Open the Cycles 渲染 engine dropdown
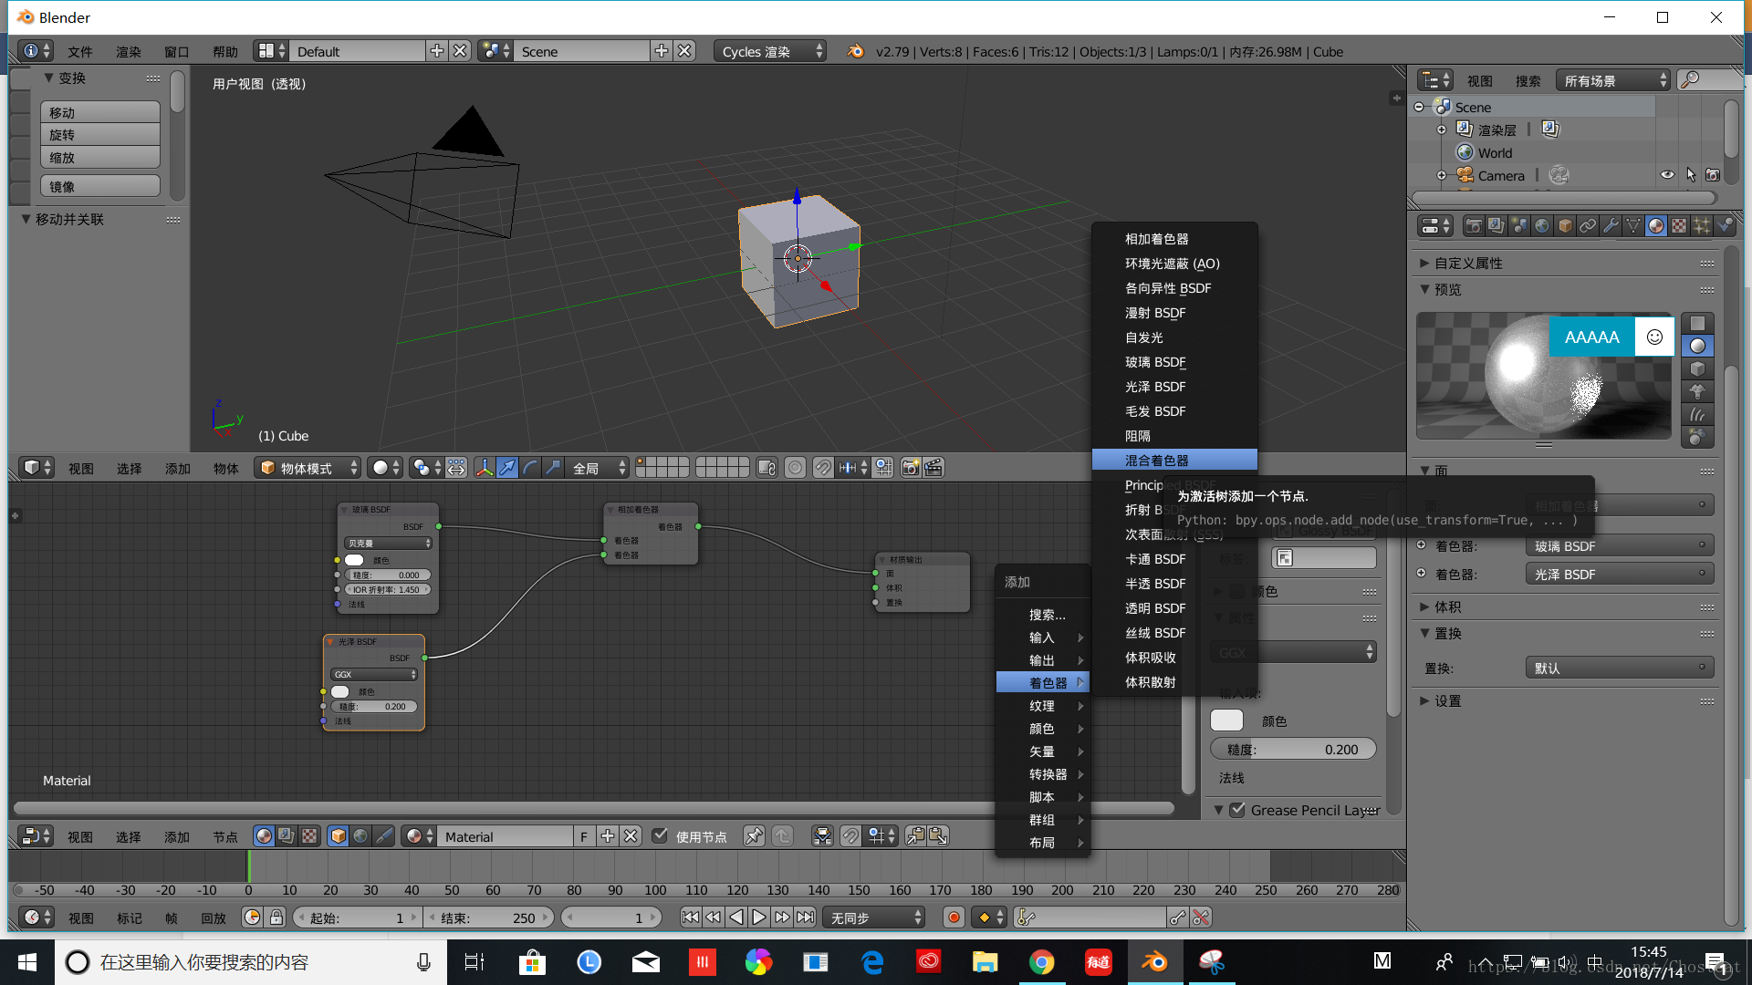Screen dimensions: 1752x985 pyautogui.click(x=770, y=51)
